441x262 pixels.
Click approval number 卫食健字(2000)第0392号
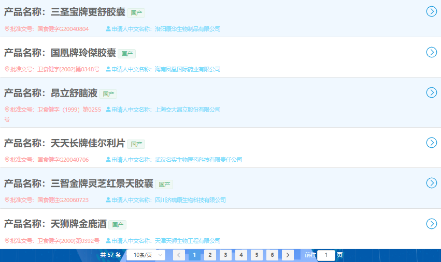coord(68,241)
